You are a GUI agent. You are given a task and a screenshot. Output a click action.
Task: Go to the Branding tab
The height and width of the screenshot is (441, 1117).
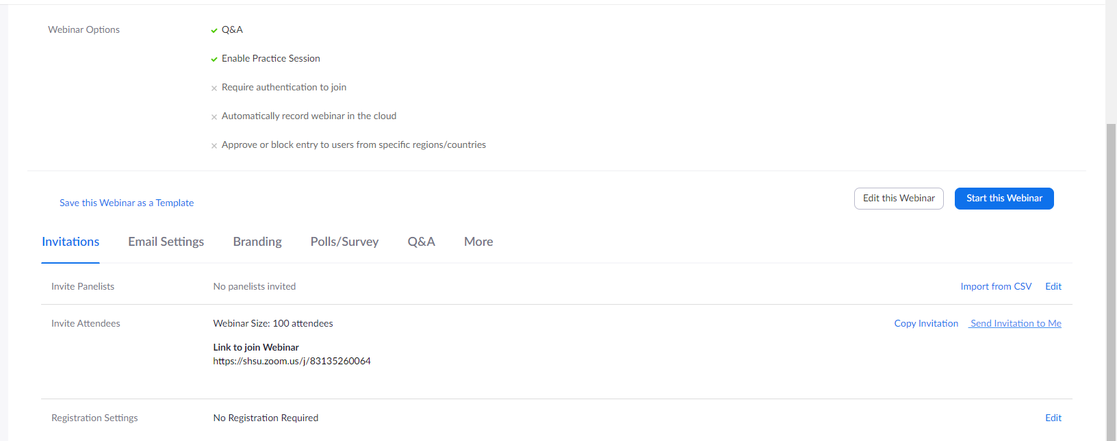(x=257, y=242)
